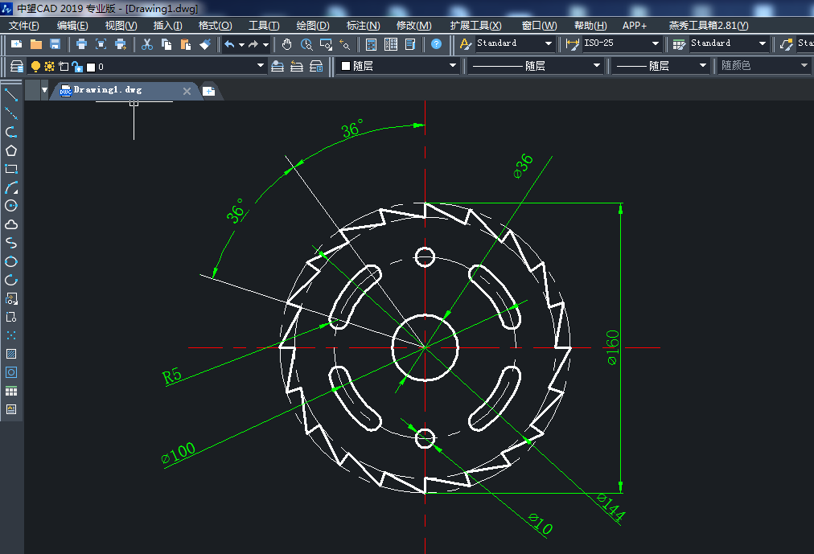Select the Hatch tool

pos(11,354)
